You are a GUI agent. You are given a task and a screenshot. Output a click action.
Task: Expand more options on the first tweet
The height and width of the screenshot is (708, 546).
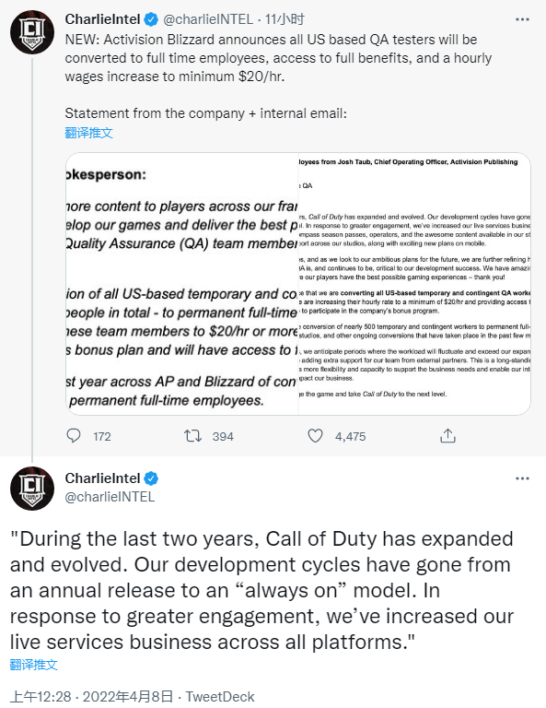[522, 19]
